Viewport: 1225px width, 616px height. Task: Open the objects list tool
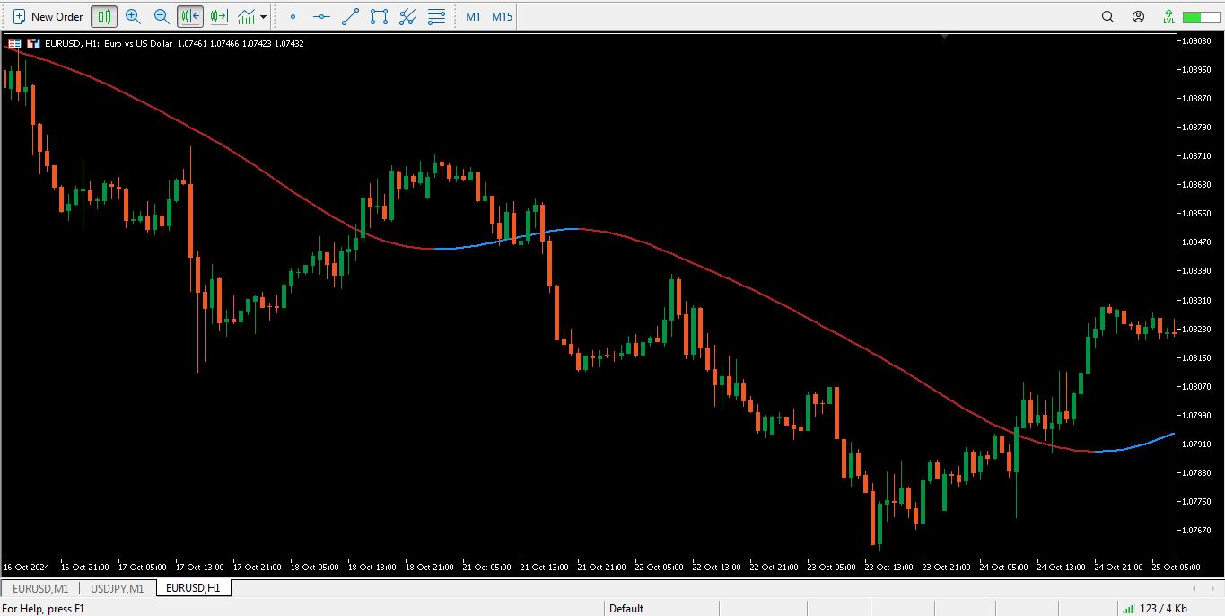point(436,16)
